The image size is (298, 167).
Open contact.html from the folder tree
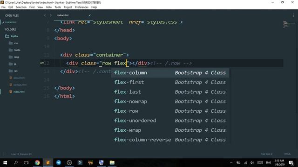tap(20, 85)
